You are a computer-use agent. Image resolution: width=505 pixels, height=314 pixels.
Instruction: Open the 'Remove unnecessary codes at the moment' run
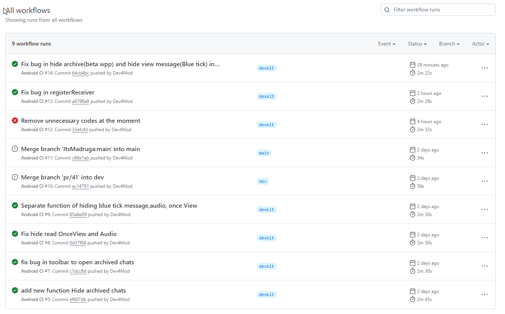tap(80, 121)
